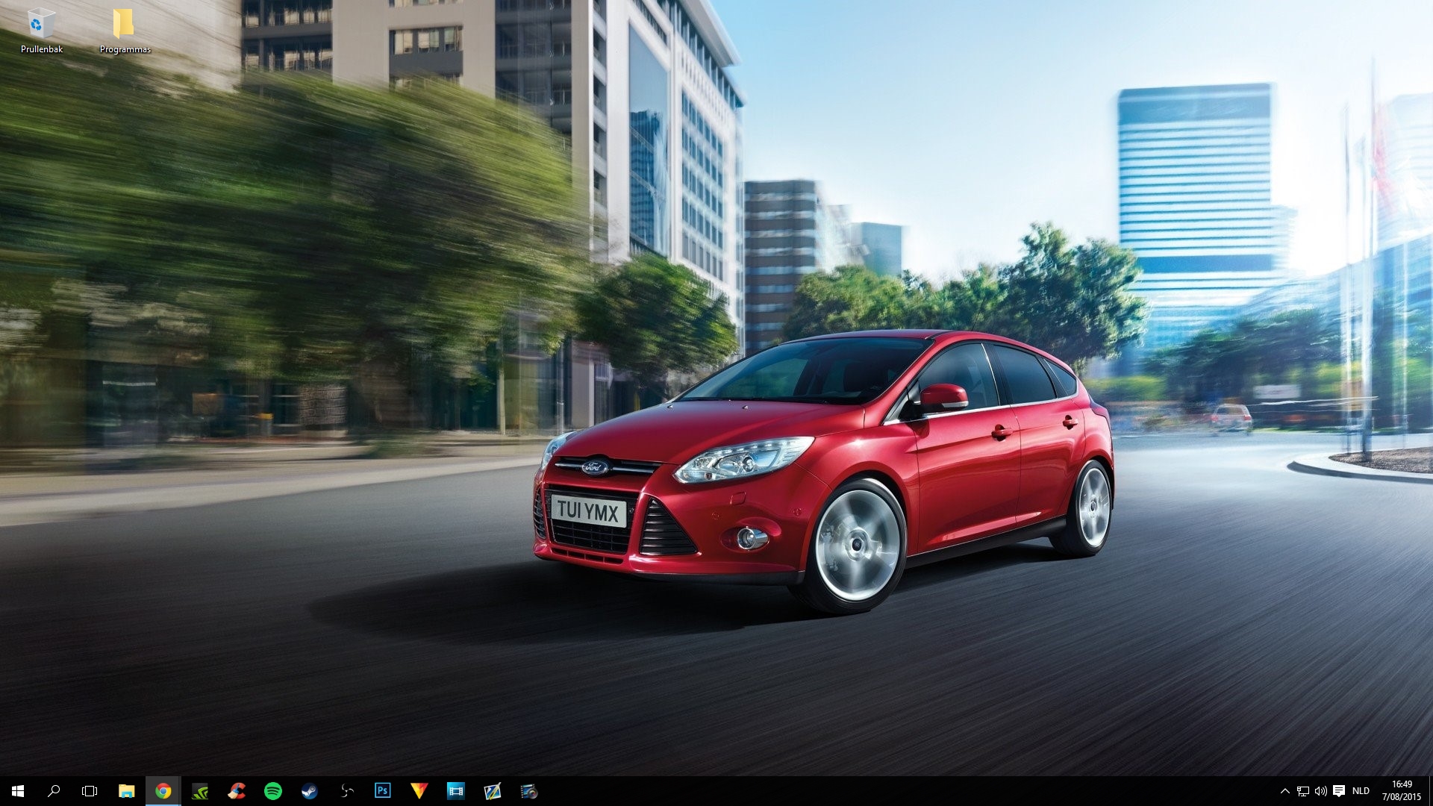
Task: Switch to Google Chrome in taskbar
Action: 163,791
